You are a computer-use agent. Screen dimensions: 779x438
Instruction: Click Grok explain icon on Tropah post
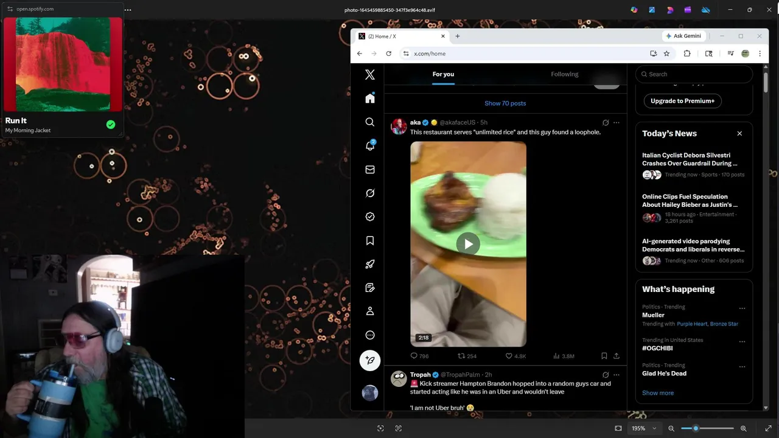click(x=606, y=375)
